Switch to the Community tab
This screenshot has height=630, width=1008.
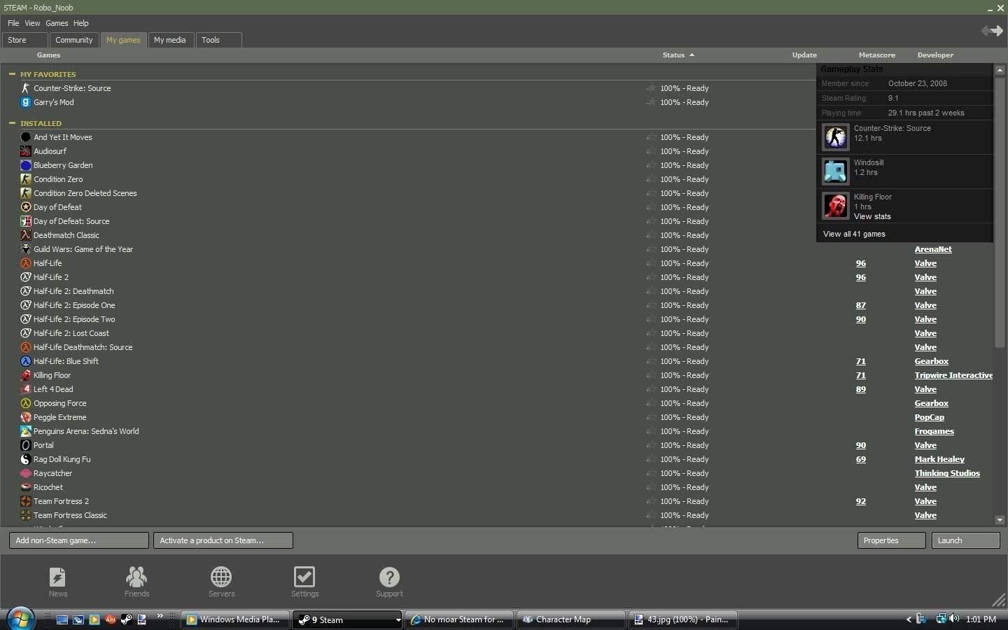[74, 40]
